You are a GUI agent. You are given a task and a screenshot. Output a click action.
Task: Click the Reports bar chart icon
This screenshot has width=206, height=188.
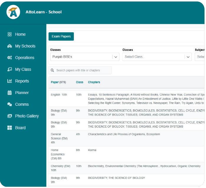click(x=9, y=81)
